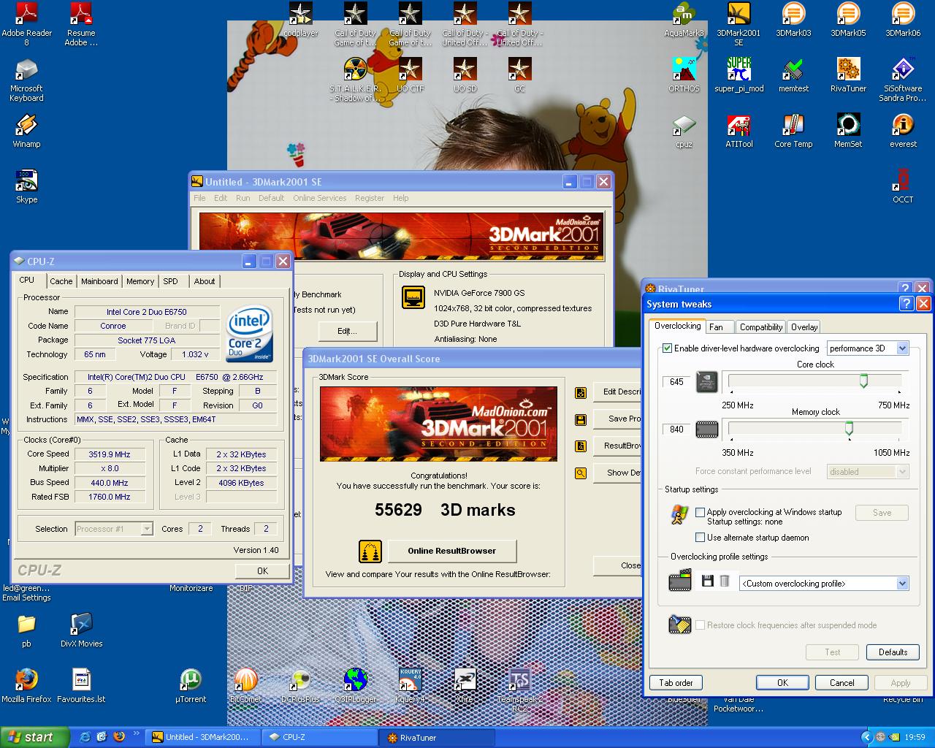Launch ATITool from the desktop
The image size is (935, 748).
click(x=739, y=131)
